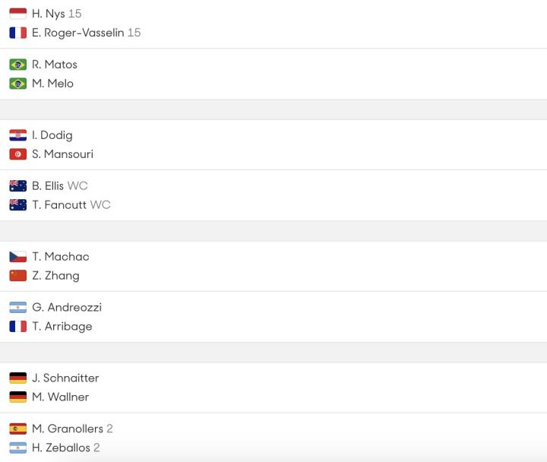Click the Chinese flag beside Z. Zhang

[17, 276]
